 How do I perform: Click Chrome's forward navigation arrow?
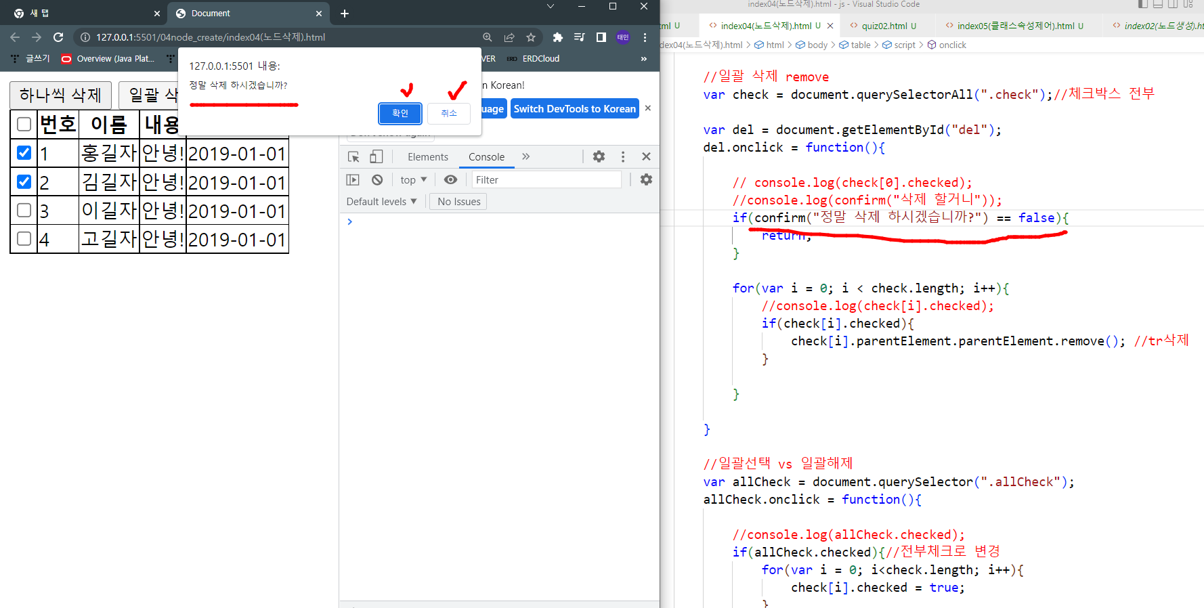point(37,37)
